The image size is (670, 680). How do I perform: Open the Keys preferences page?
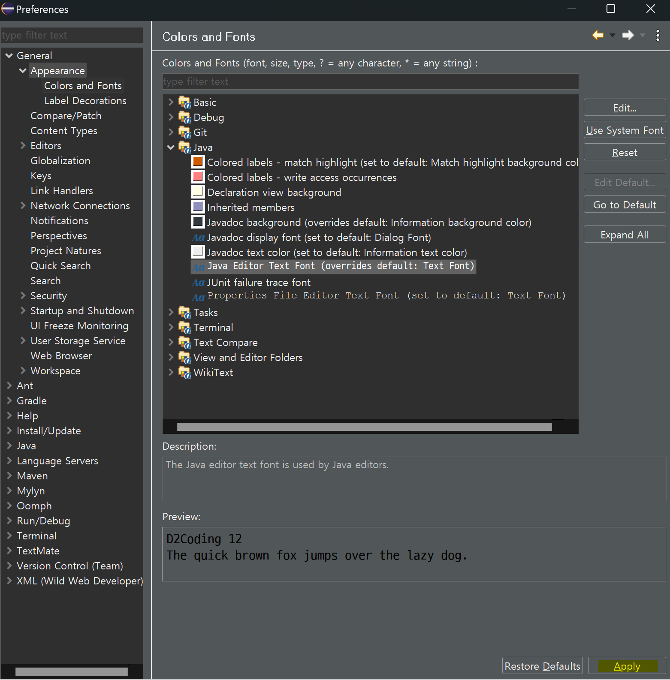tap(41, 176)
